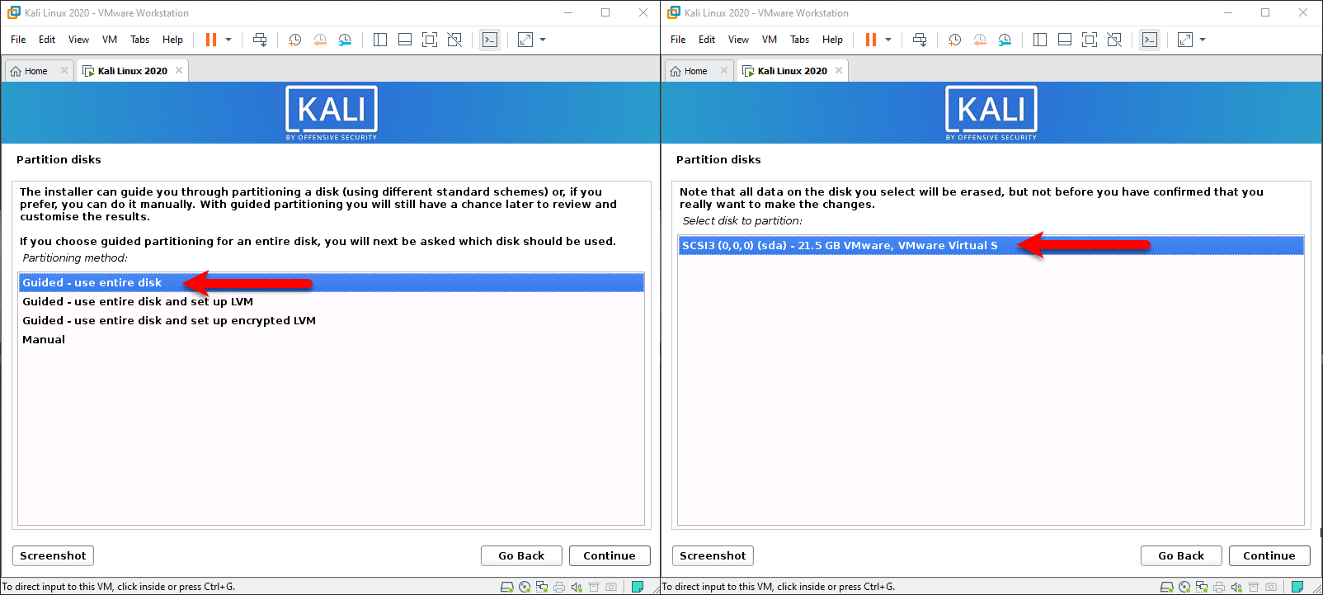This screenshot has width=1323, height=595.
Task: Open the Help menu in the right window
Action: click(832, 40)
